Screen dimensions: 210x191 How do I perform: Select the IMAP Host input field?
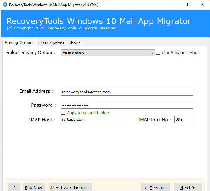[97, 119]
